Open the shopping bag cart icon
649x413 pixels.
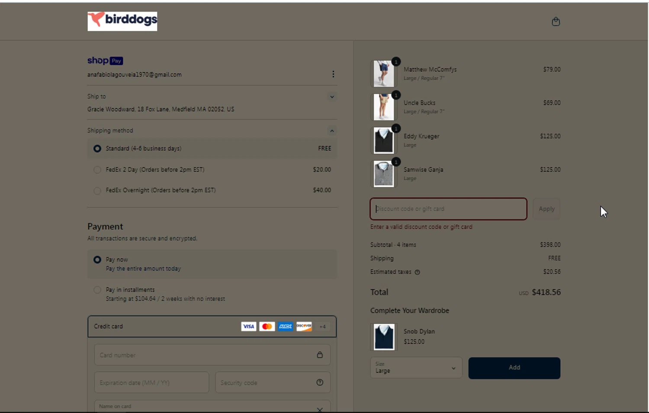point(556,22)
